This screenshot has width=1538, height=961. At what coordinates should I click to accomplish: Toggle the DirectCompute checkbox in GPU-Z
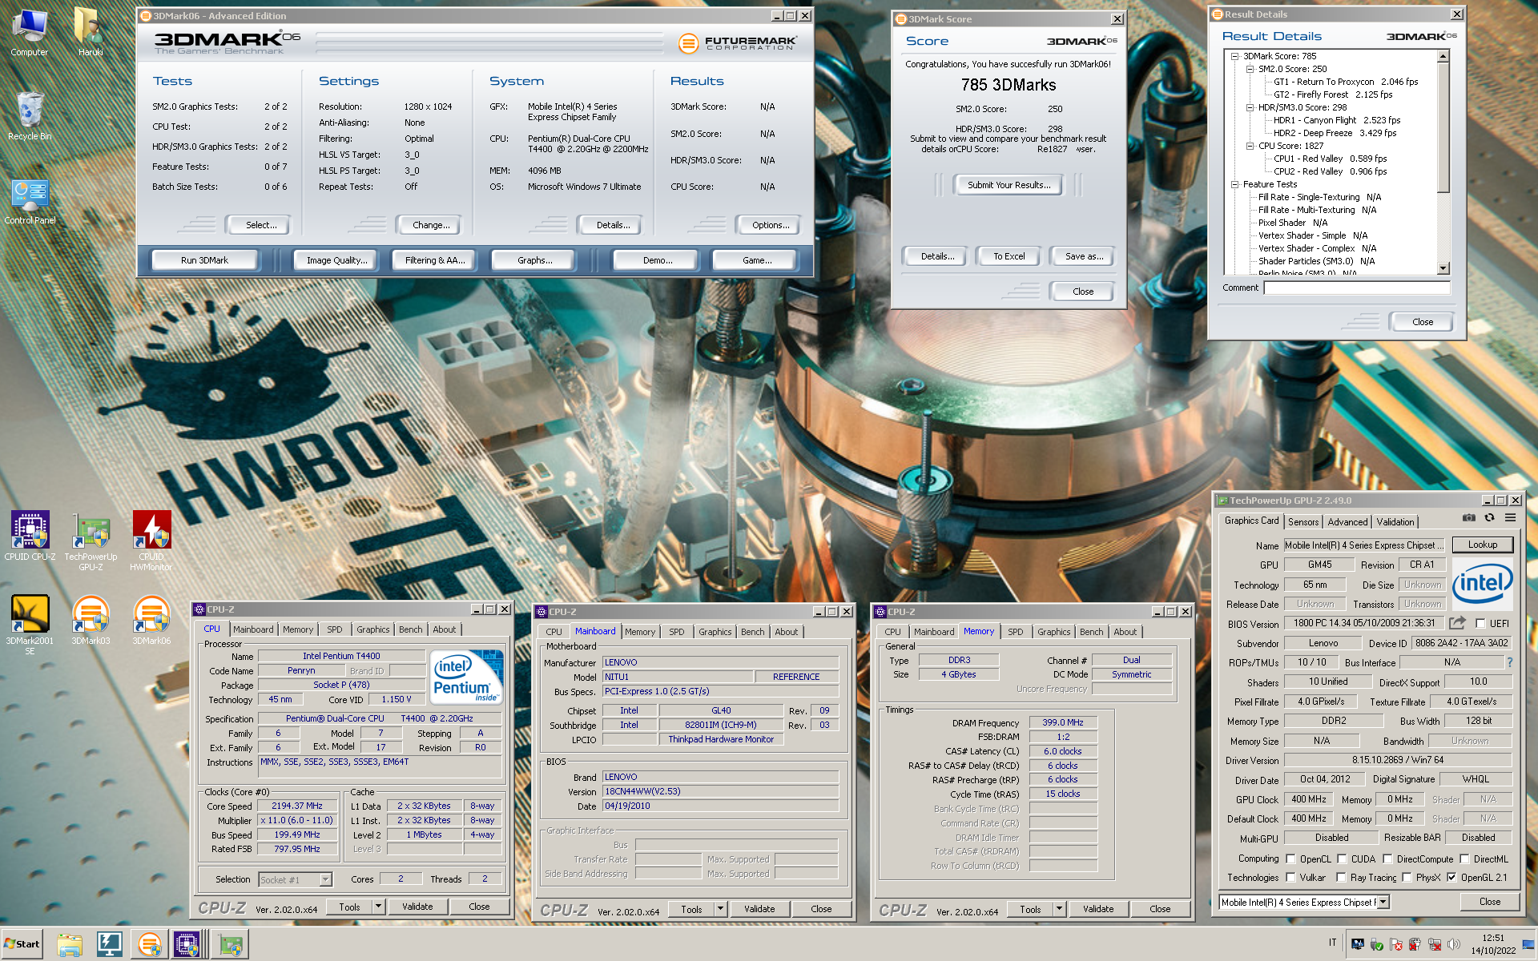tap(1387, 858)
